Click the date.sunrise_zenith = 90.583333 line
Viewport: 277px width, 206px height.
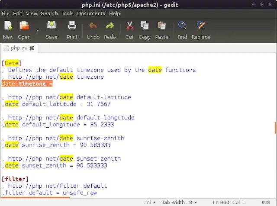56,145
